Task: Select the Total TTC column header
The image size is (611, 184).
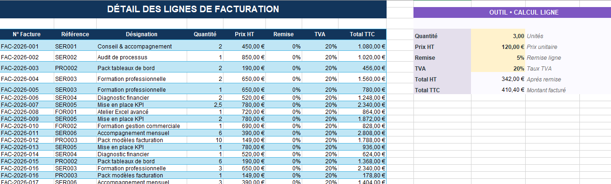Action: click(363, 34)
